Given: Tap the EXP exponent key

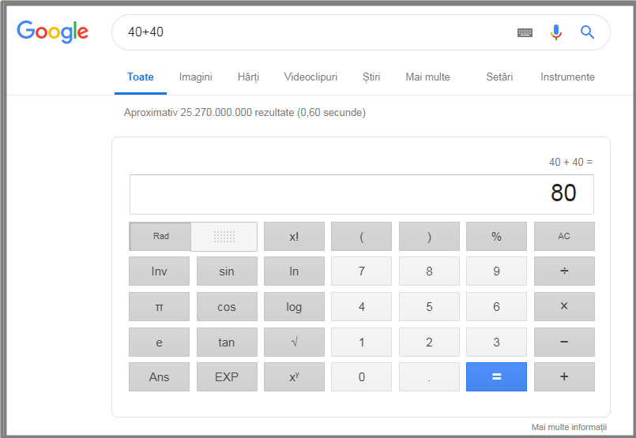Looking at the screenshot, I should (x=227, y=376).
